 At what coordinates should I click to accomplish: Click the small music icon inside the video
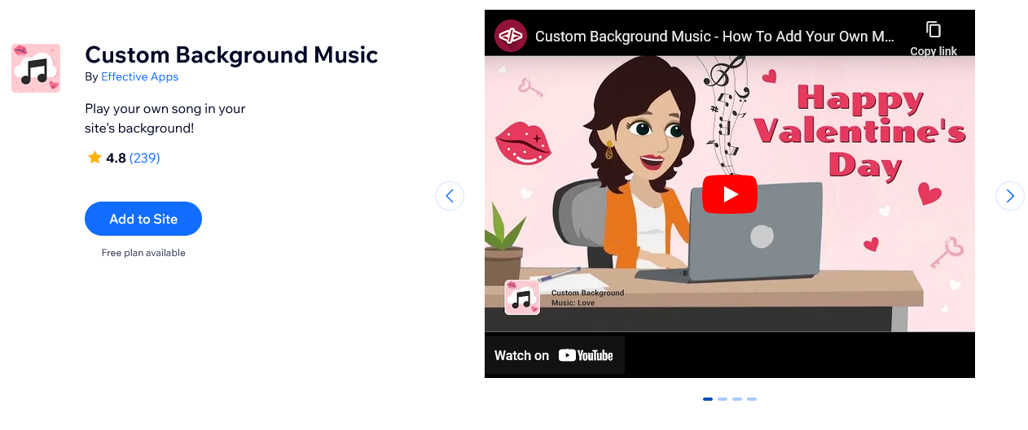(522, 298)
